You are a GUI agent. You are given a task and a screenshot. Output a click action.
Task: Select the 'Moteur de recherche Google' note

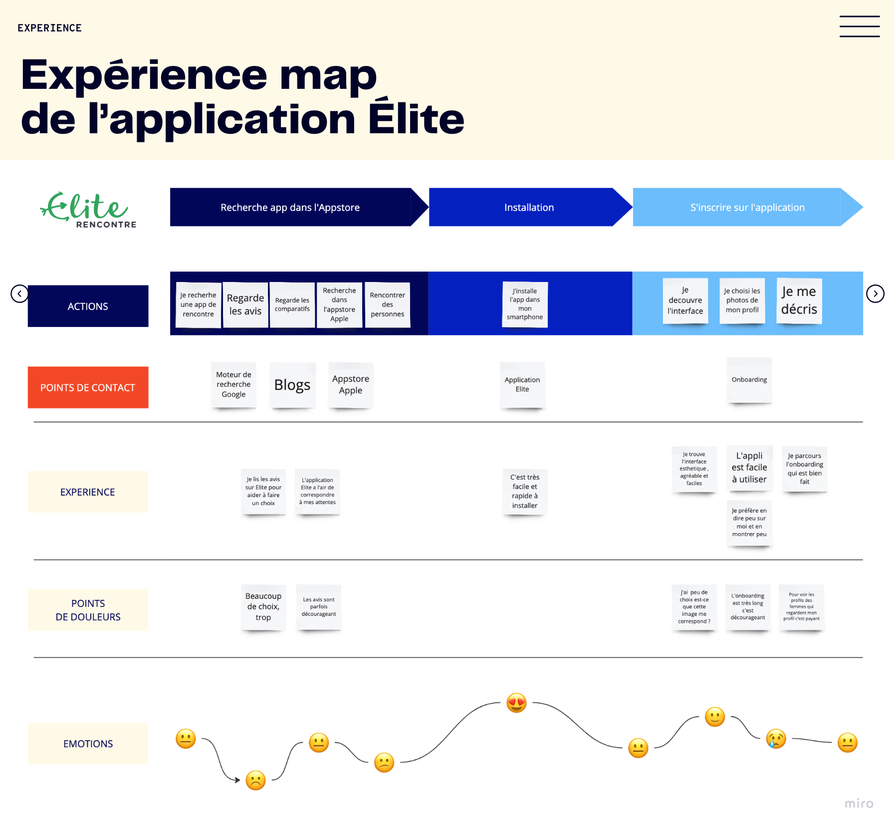pyautogui.click(x=233, y=384)
